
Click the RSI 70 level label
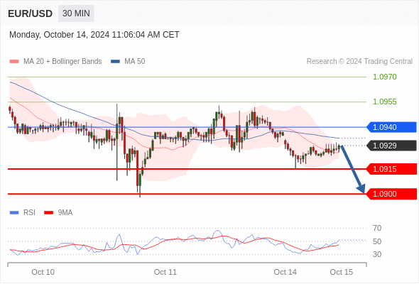377,228
